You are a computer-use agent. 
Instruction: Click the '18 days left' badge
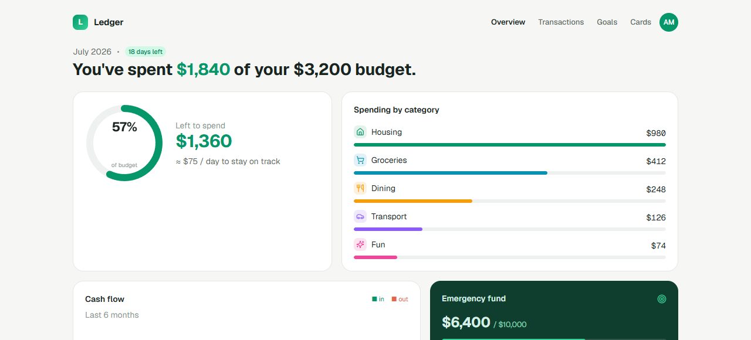146,52
